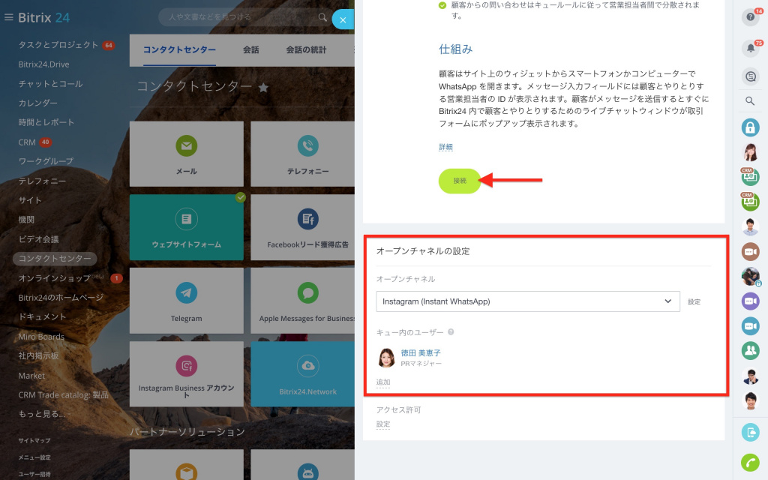Open オンラインショップ in the left menu
The height and width of the screenshot is (480, 768).
coord(54,278)
